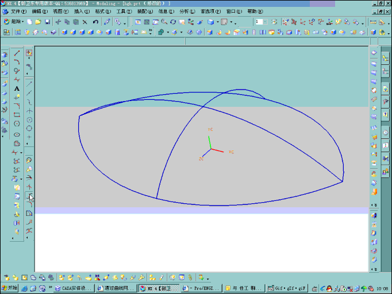Expand the right surface toolbar chevron
This screenshot has height=294, width=392.
[374, 205]
